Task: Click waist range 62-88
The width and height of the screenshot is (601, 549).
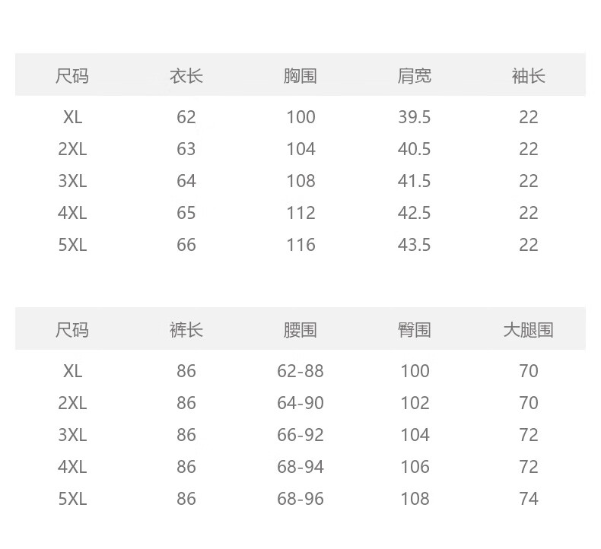Action: pos(300,371)
